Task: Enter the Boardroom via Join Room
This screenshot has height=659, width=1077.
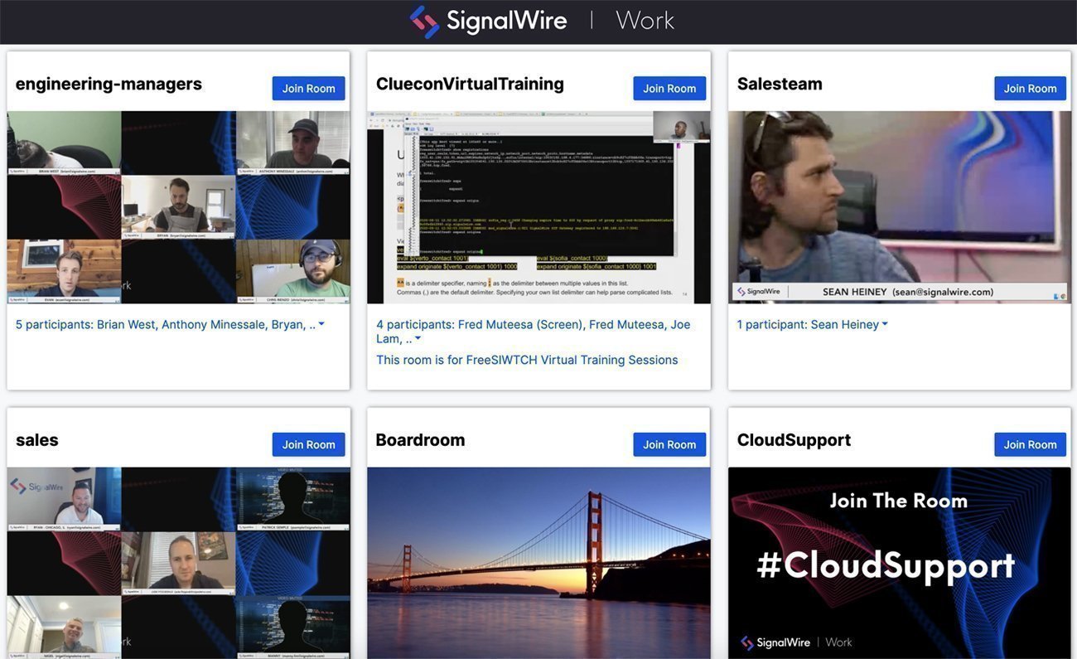Action: click(669, 445)
